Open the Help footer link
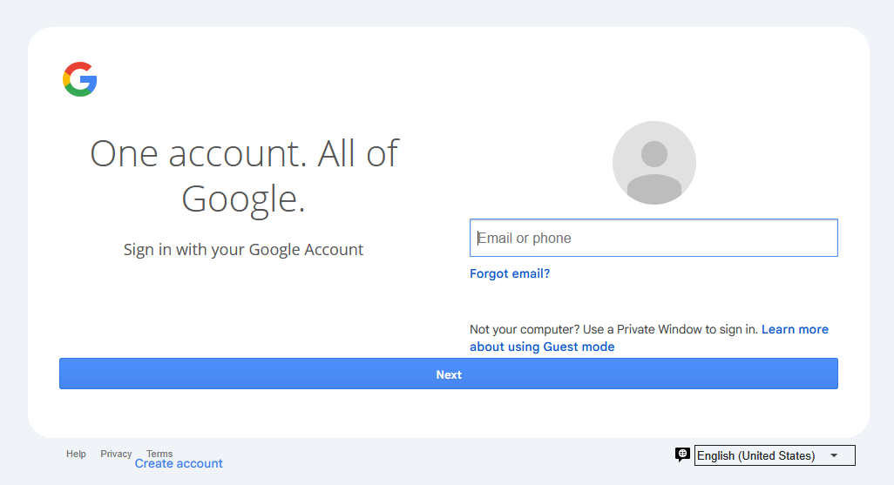This screenshot has width=894, height=485. (x=76, y=454)
